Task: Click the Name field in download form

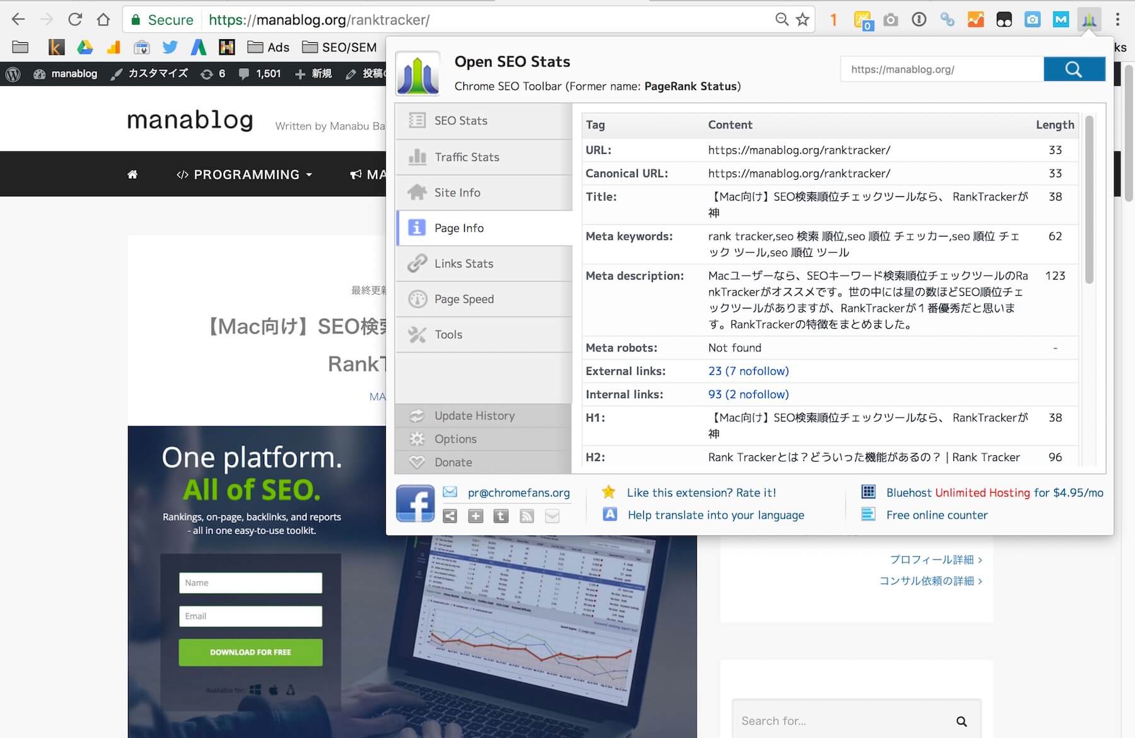Action: click(x=250, y=583)
